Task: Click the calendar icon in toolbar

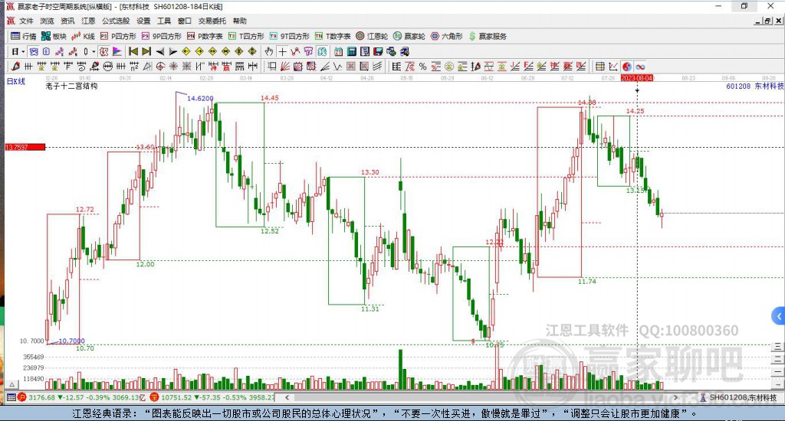Action: (x=338, y=51)
